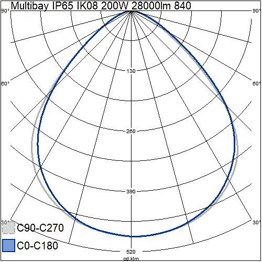Click the 60° angle label on right edge

pyautogui.click(x=257, y=83)
